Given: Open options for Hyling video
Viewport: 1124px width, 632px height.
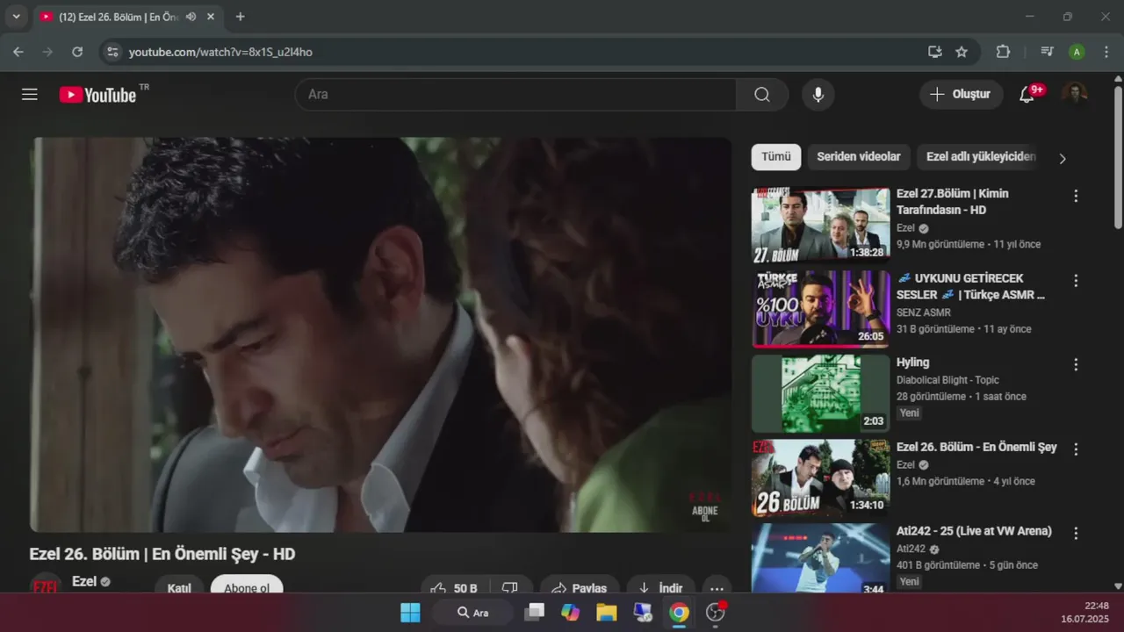Looking at the screenshot, I should [x=1076, y=364].
